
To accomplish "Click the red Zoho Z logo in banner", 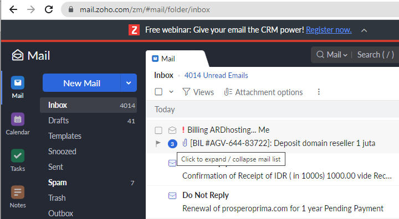I will (134, 30).
